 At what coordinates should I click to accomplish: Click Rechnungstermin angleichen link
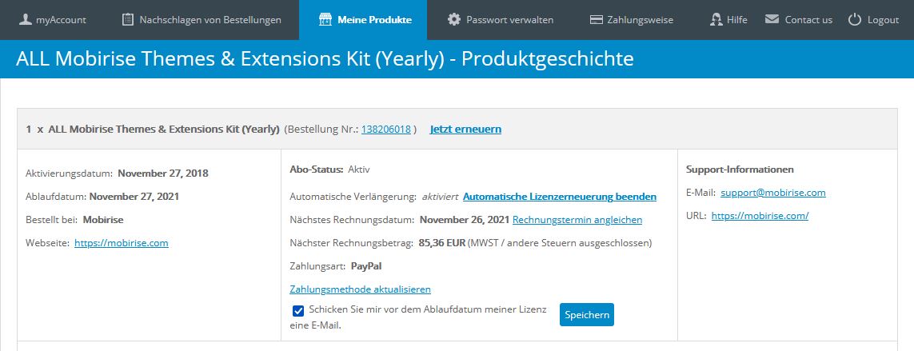pyautogui.click(x=577, y=220)
